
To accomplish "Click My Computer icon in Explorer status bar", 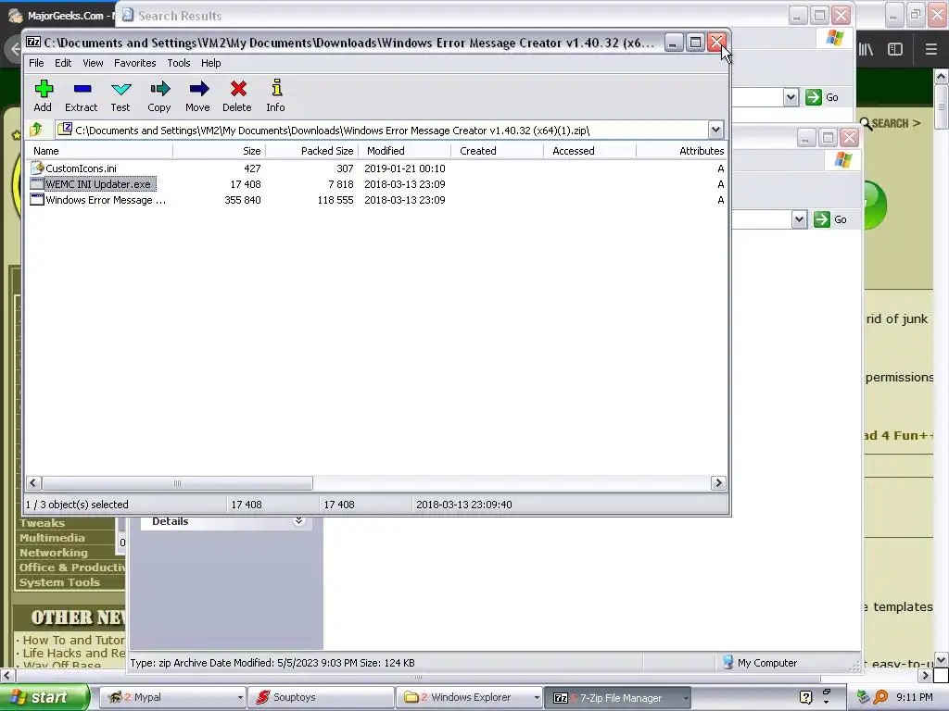I will click(x=728, y=663).
